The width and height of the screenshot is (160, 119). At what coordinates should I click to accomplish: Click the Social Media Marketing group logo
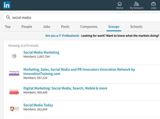14,56
